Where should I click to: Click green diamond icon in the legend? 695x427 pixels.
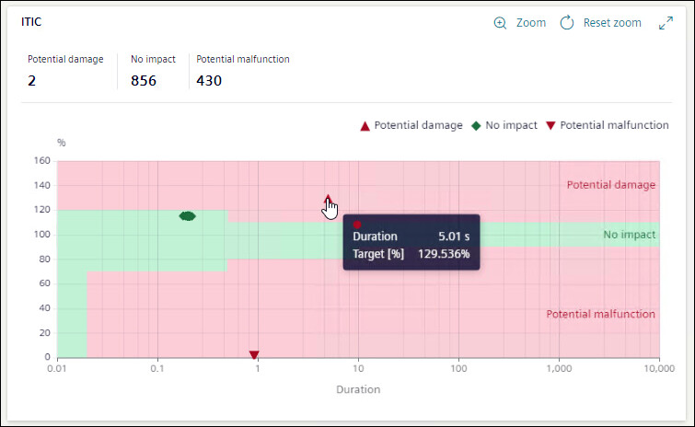tap(476, 125)
